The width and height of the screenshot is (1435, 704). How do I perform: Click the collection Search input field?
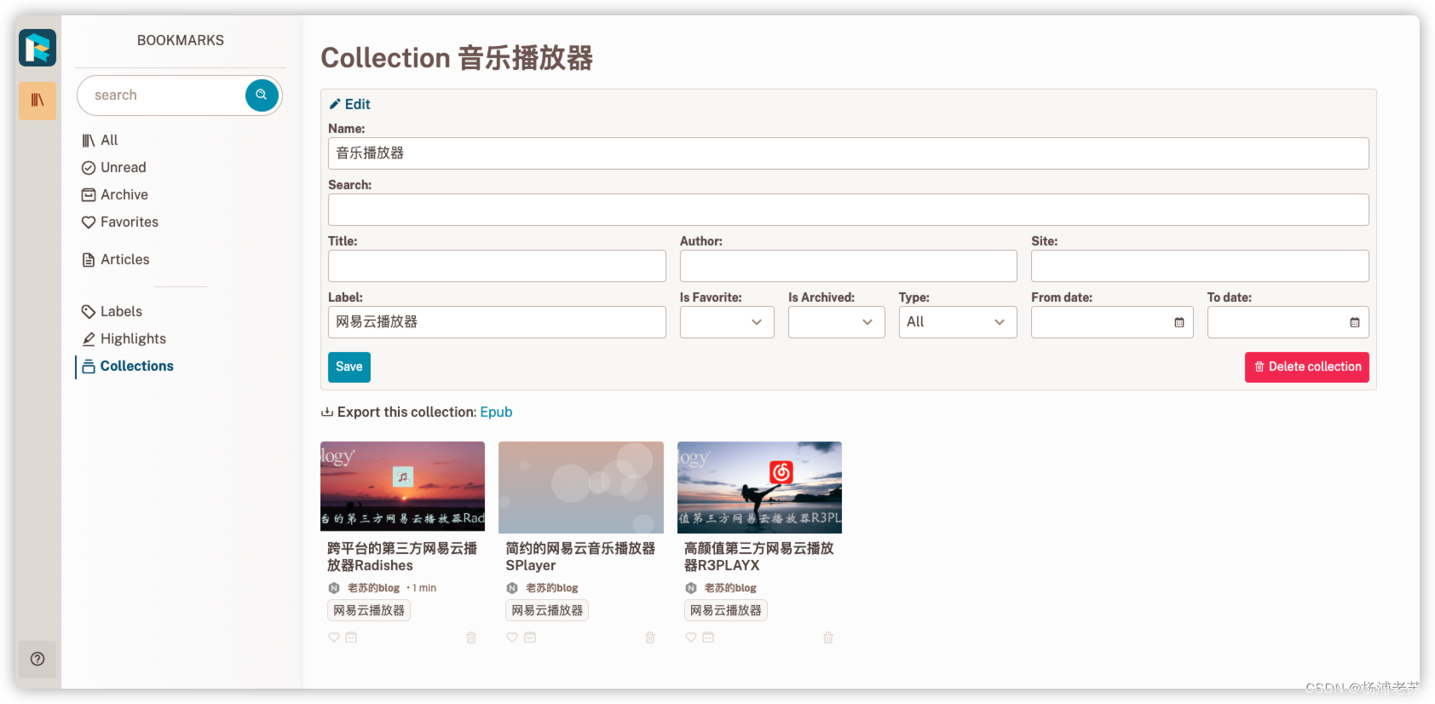point(849,210)
